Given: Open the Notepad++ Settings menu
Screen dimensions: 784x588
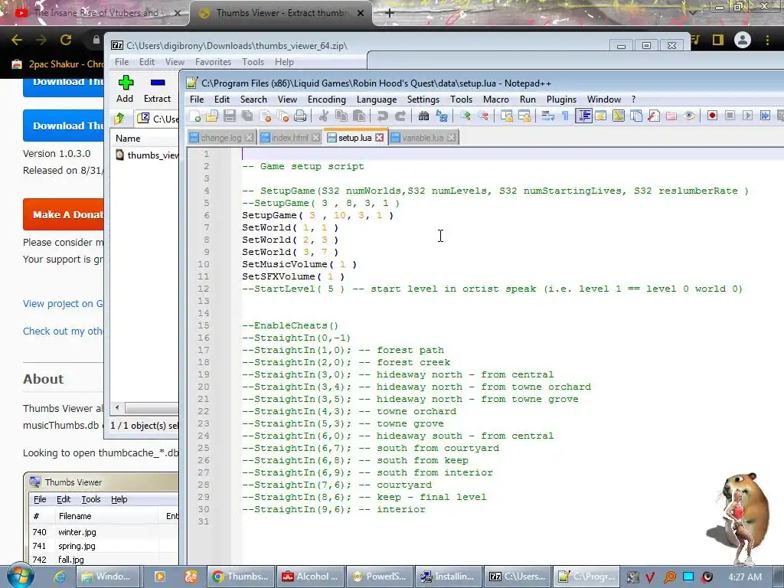Looking at the screenshot, I should tap(423, 100).
